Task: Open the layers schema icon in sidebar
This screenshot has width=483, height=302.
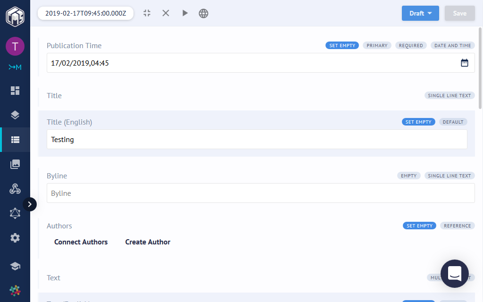Action: (15, 115)
